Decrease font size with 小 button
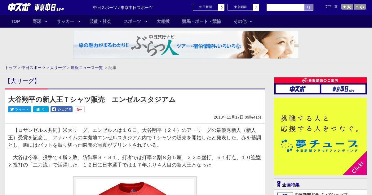Screen dimensions: 372x195 [x=360, y=7]
